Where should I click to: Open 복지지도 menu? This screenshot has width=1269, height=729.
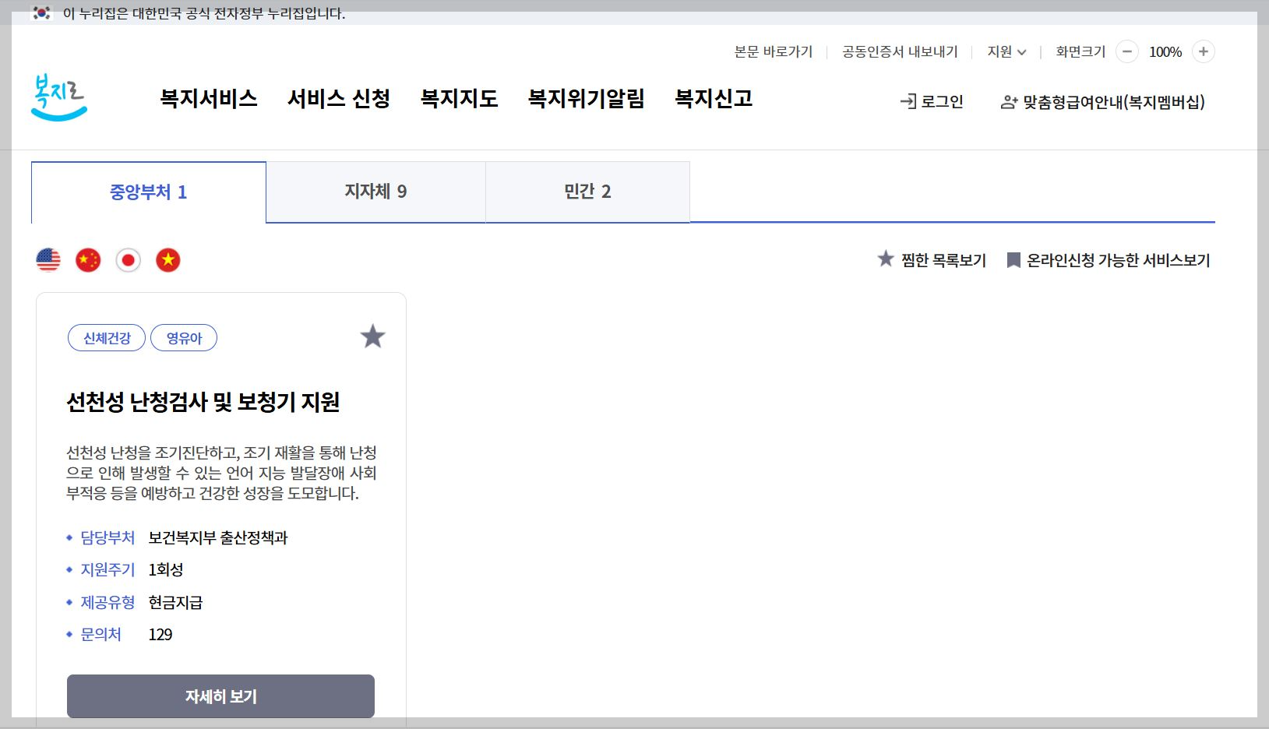[460, 99]
